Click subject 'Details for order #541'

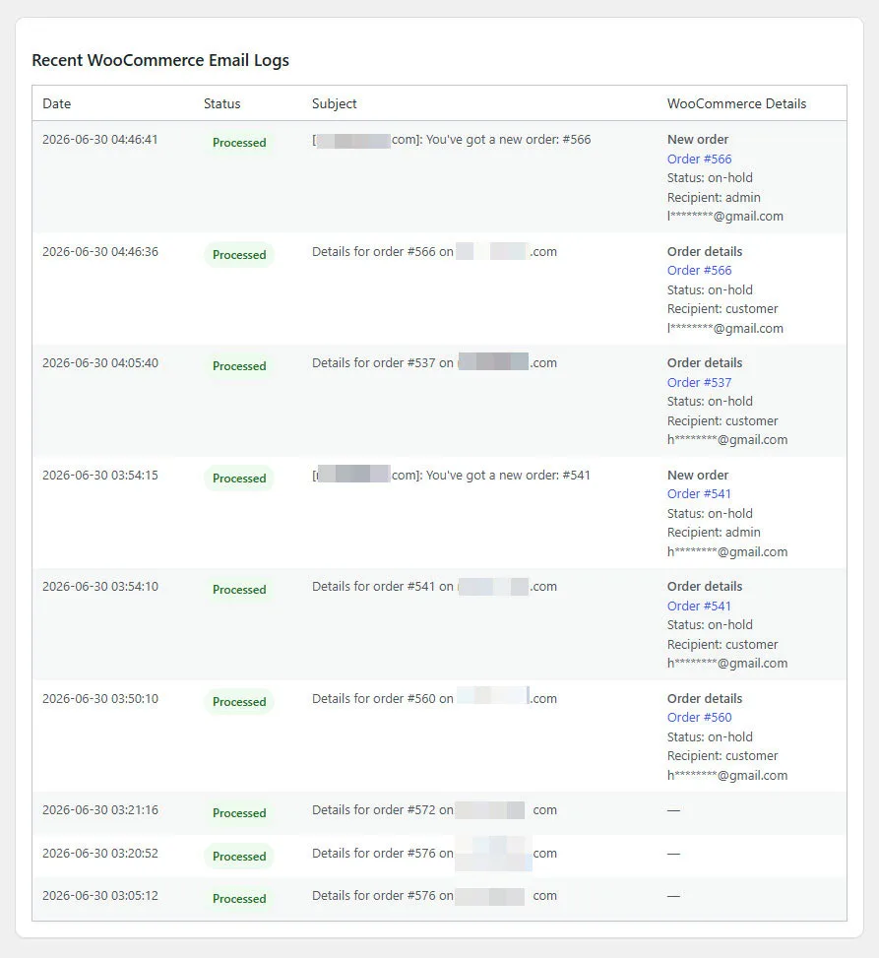[x=374, y=587]
